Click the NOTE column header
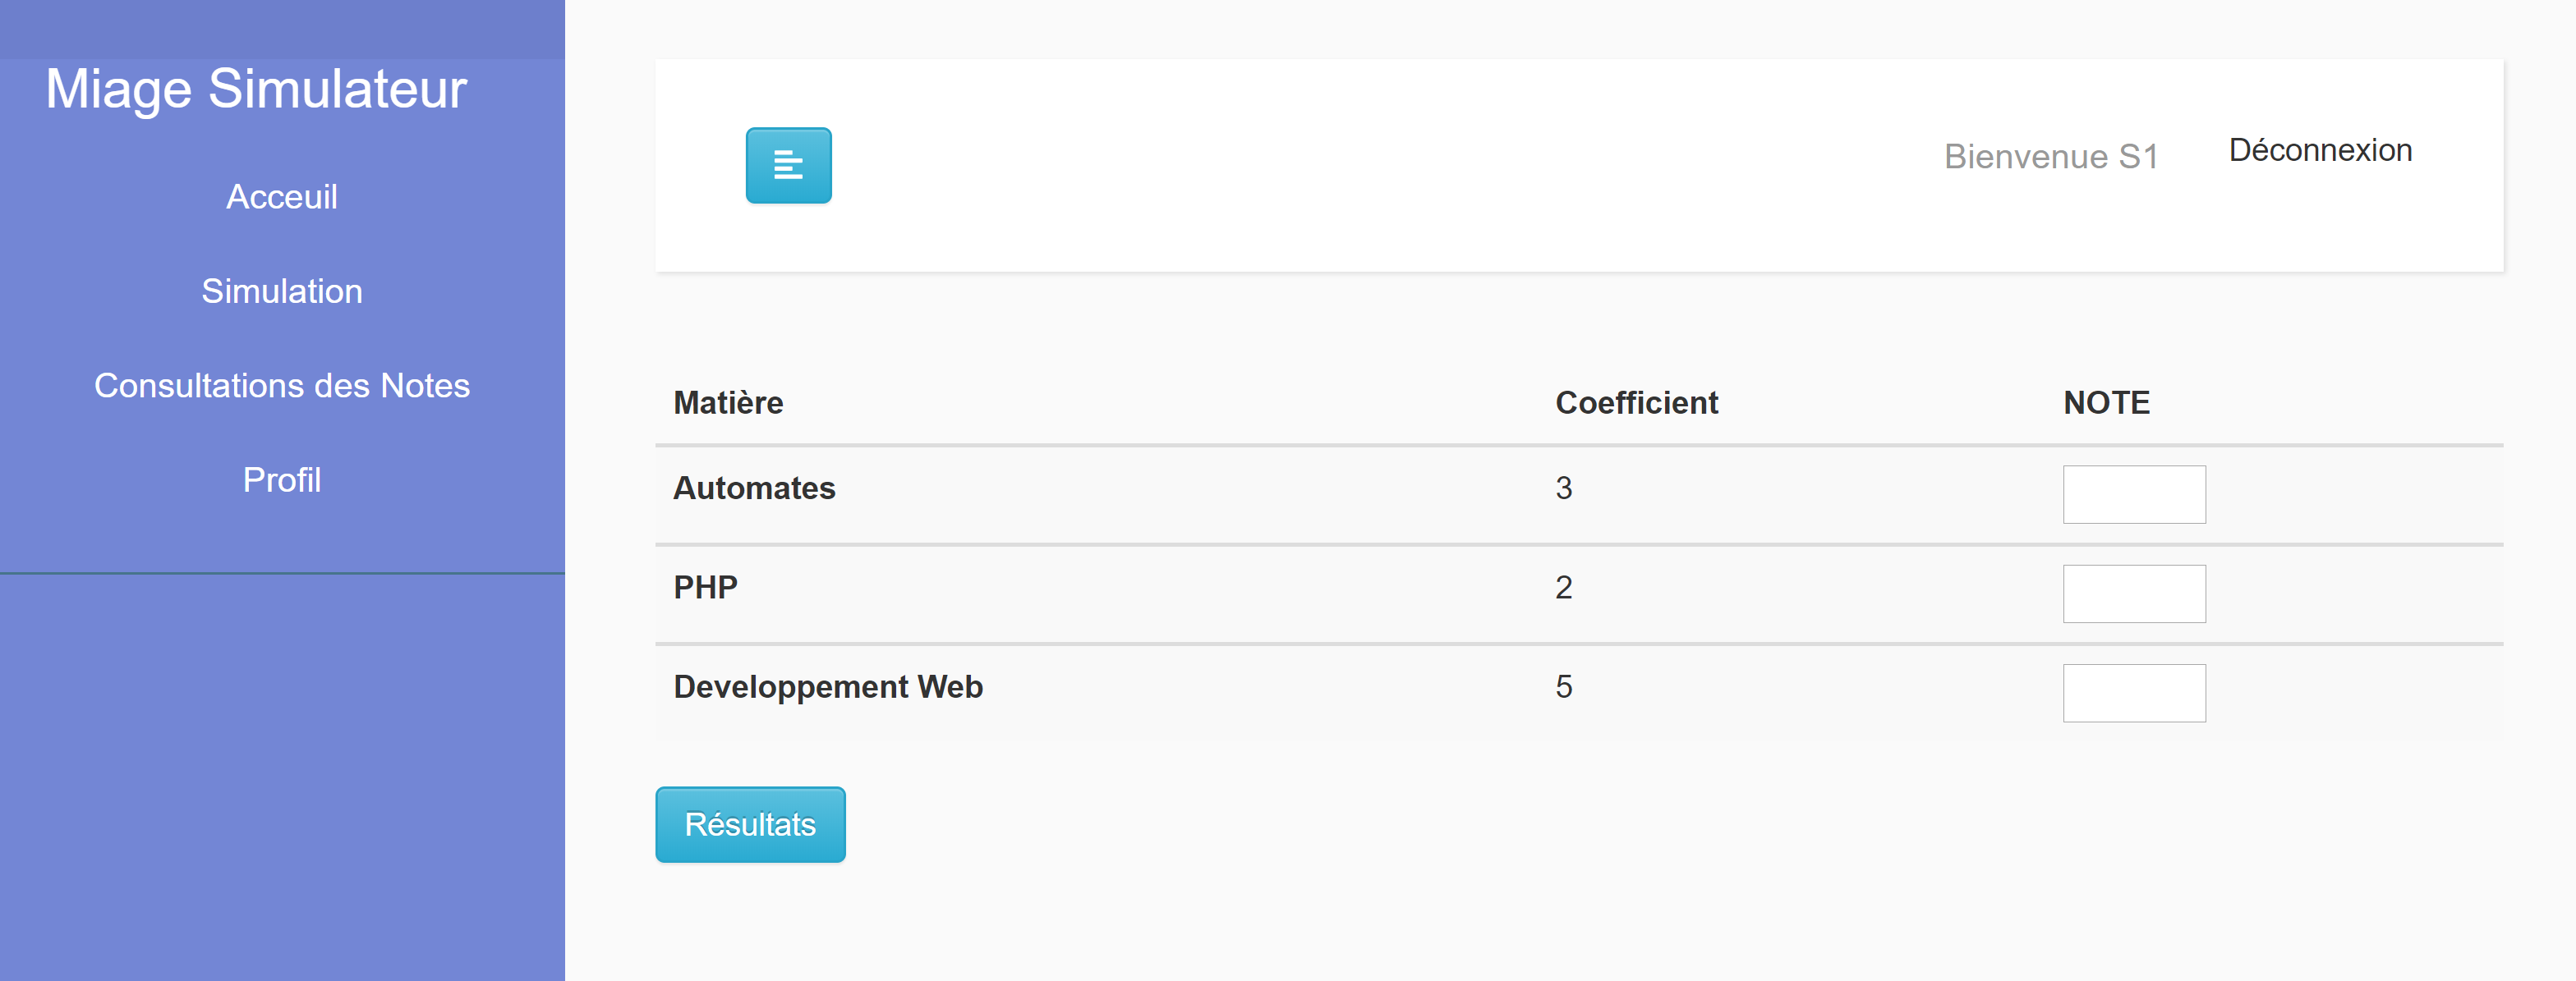The image size is (2576, 981). [x=2105, y=402]
